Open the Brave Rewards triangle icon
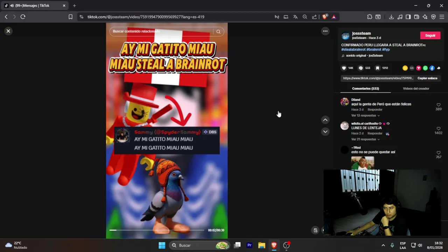 point(334,17)
